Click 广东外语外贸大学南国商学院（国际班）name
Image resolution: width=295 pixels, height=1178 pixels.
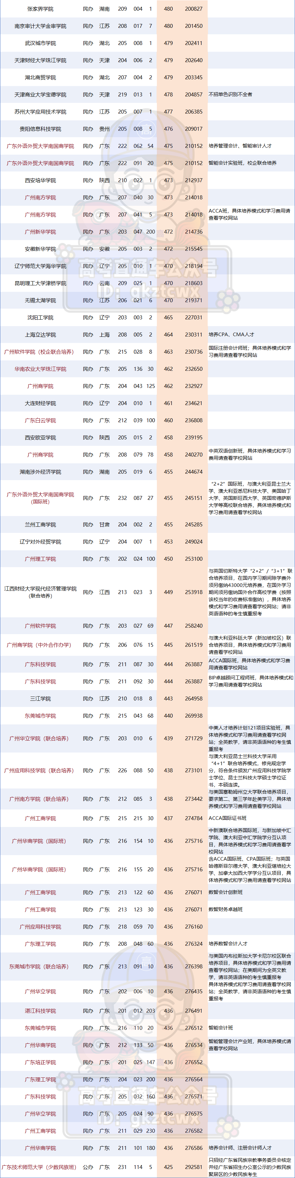[40, 498]
